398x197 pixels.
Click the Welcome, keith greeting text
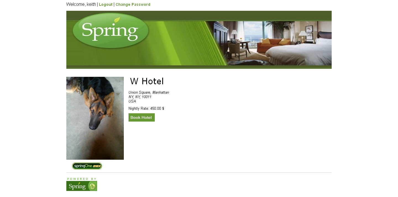click(81, 4)
